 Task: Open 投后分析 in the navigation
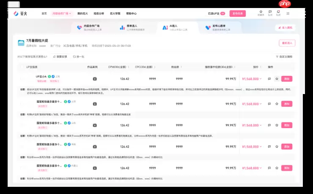pyautogui.click(x=99, y=13)
